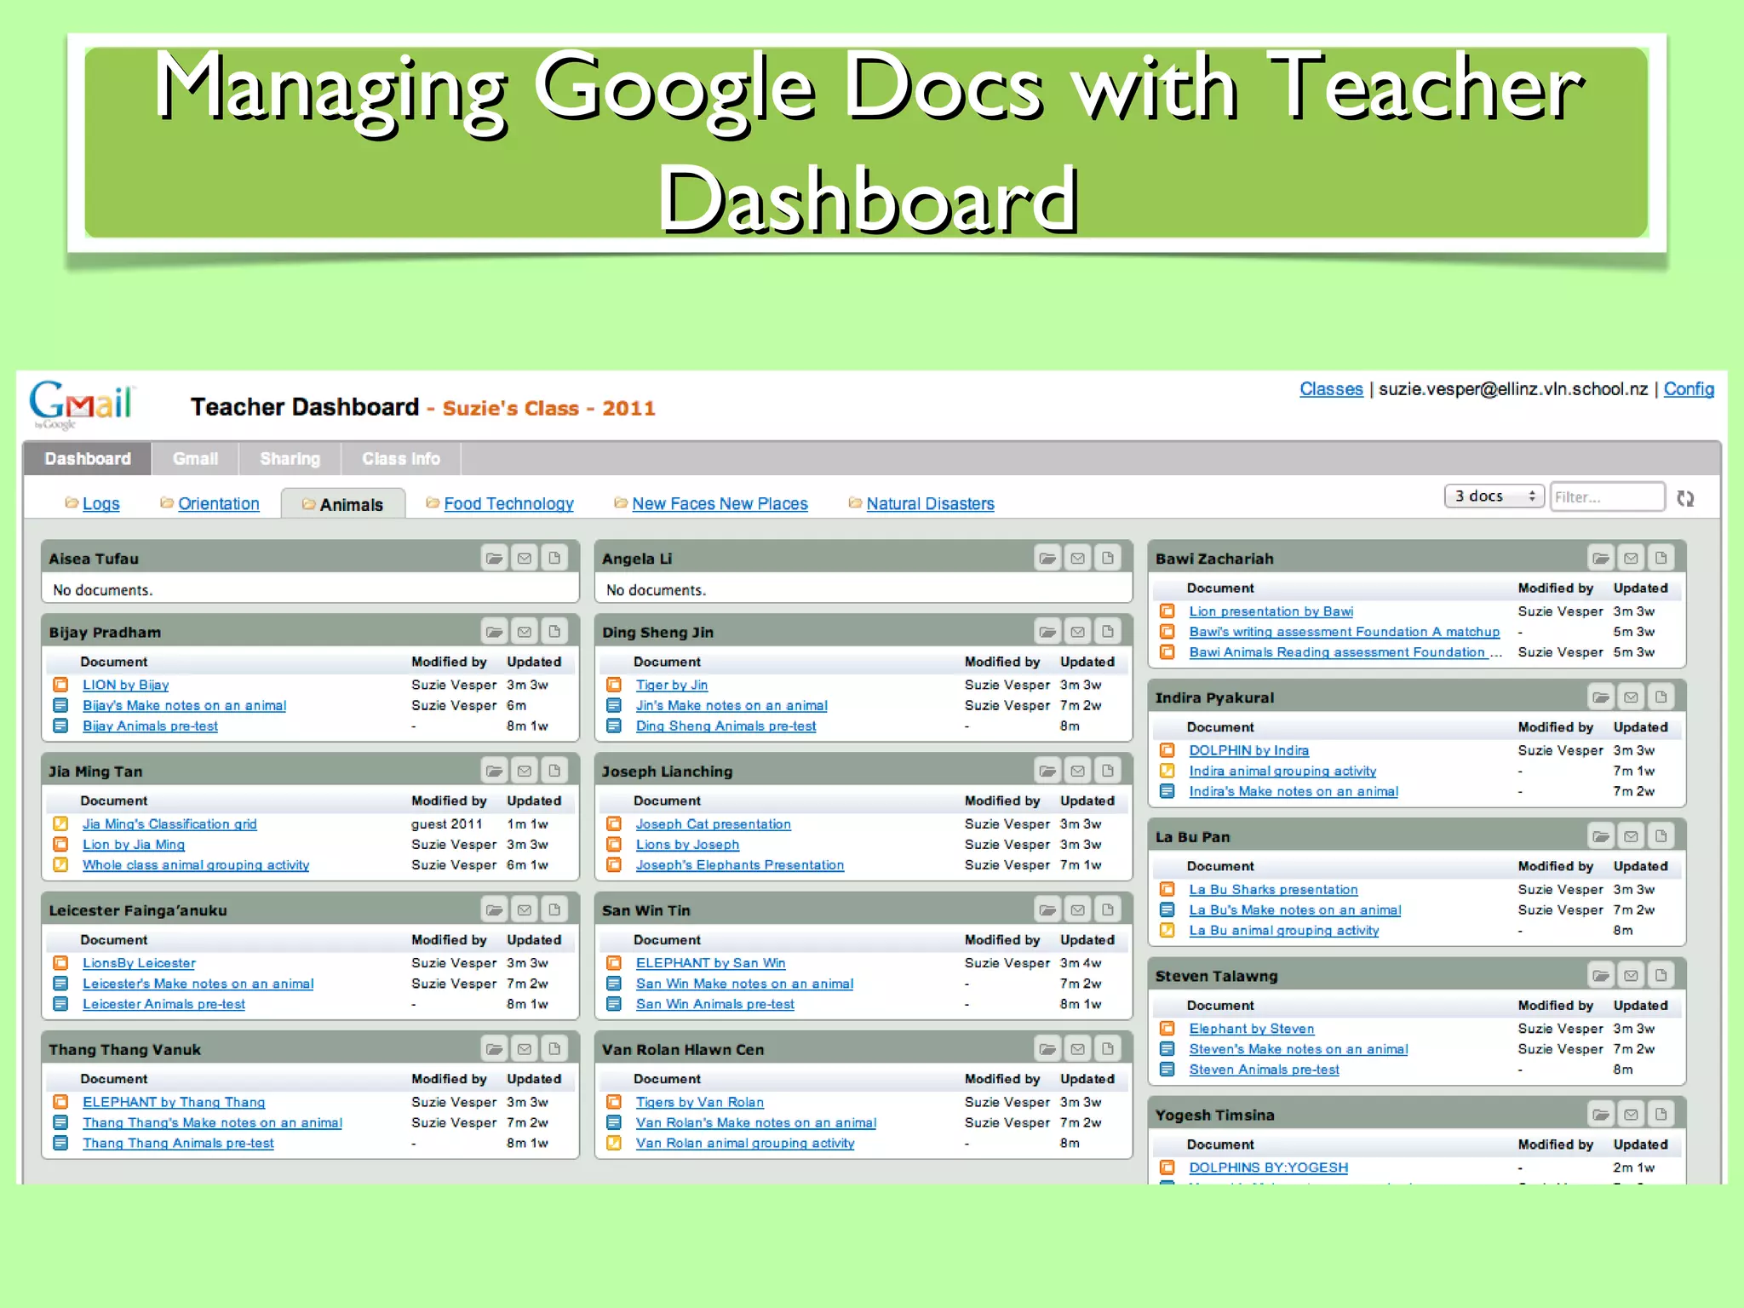Click 'guest 2011' in Jia Ming Tan table
This screenshot has height=1308, width=1744.
[446, 823]
